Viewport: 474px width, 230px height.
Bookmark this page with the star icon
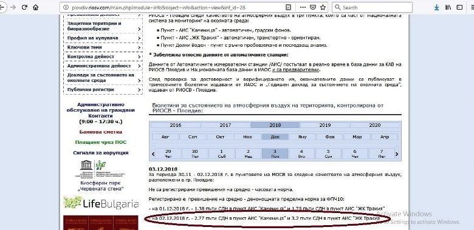click(x=323, y=7)
